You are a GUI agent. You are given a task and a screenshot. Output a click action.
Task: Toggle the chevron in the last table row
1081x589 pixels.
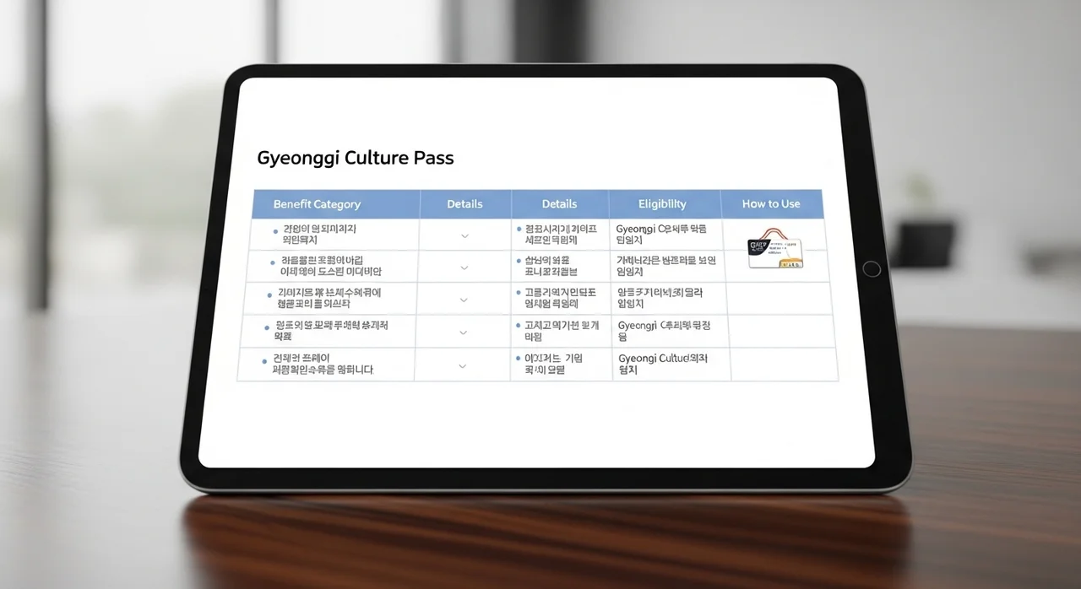tap(462, 366)
